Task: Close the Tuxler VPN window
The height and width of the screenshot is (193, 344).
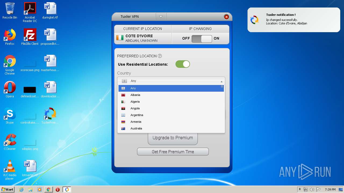Action: tap(227, 17)
